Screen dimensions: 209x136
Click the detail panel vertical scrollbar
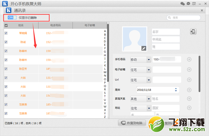click(199, 74)
